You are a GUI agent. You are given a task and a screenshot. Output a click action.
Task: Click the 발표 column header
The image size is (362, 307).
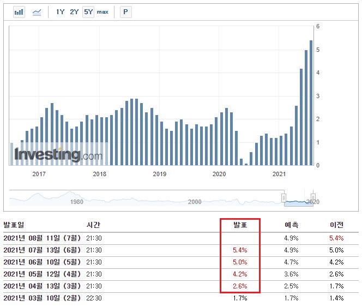tap(240, 225)
